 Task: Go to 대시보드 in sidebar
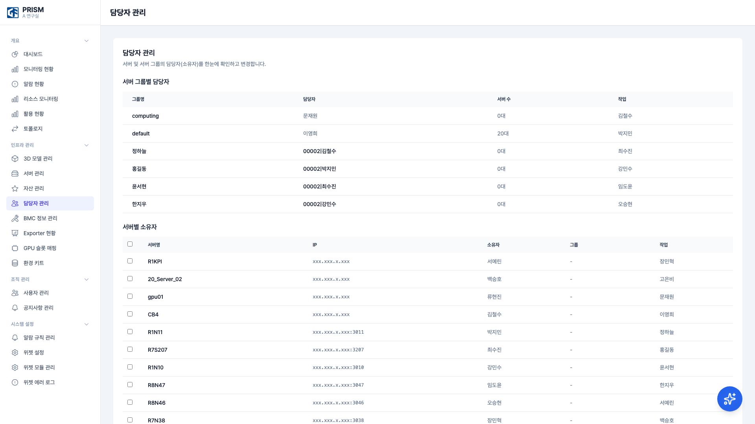coord(50,54)
